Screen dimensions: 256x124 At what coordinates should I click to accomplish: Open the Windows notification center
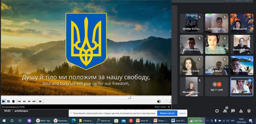pyautogui.click(x=251, y=120)
